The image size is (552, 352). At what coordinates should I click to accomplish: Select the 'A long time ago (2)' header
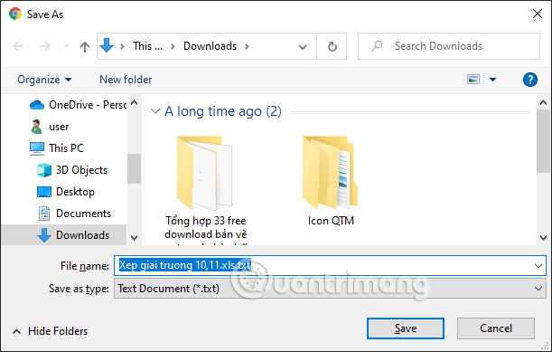[223, 111]
